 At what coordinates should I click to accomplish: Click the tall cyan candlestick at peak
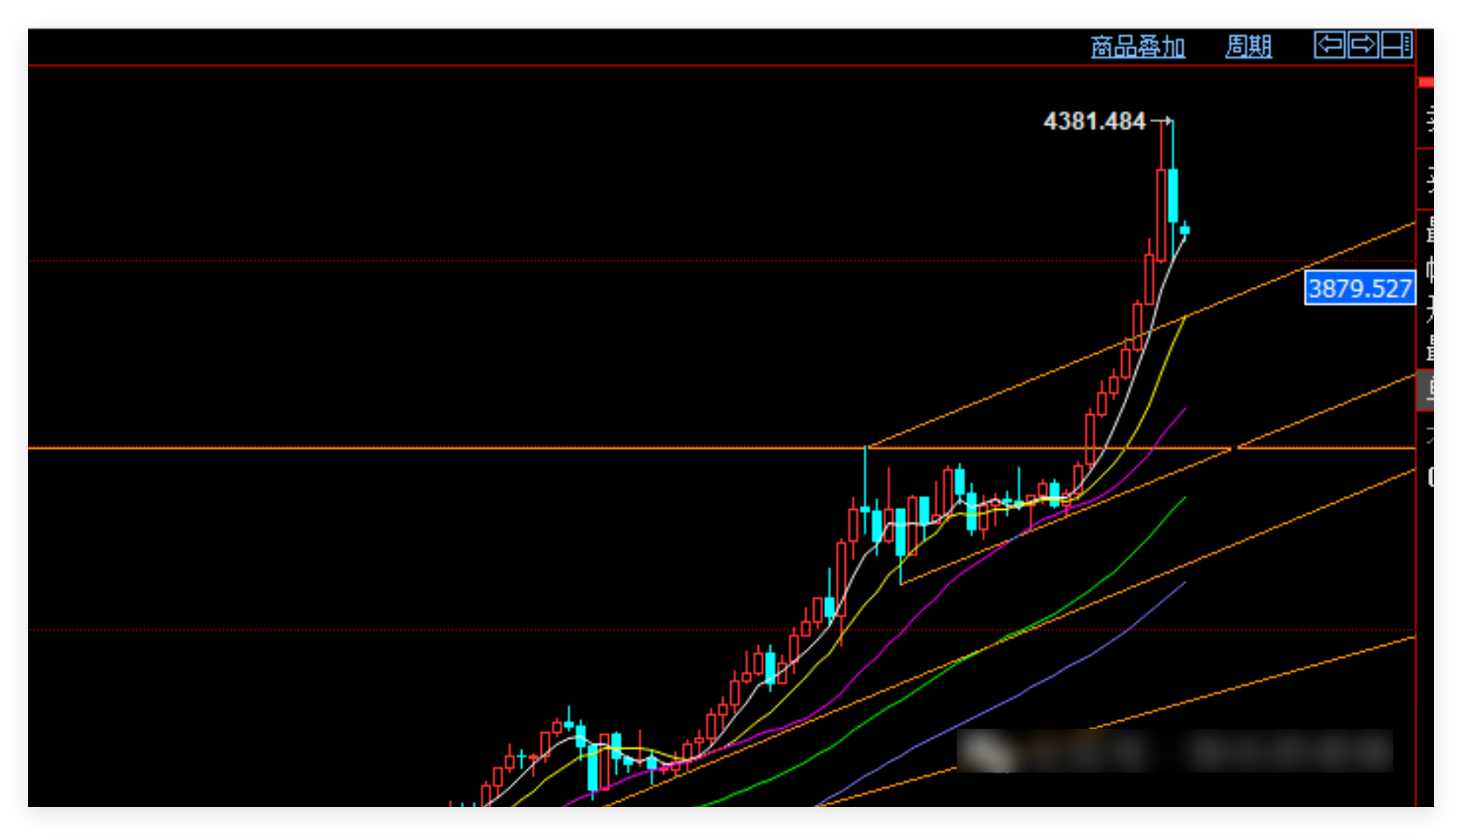pyautogui.click(x=1173, y=195)
